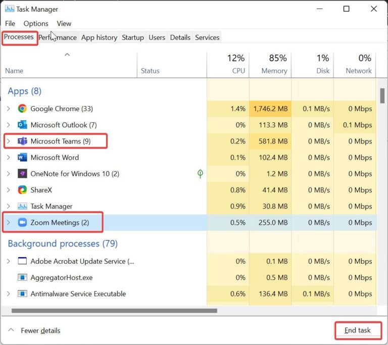The image size is (388, 345).
Task: Click the green leaf suspended status icon
Action: (x=200, y=174)
